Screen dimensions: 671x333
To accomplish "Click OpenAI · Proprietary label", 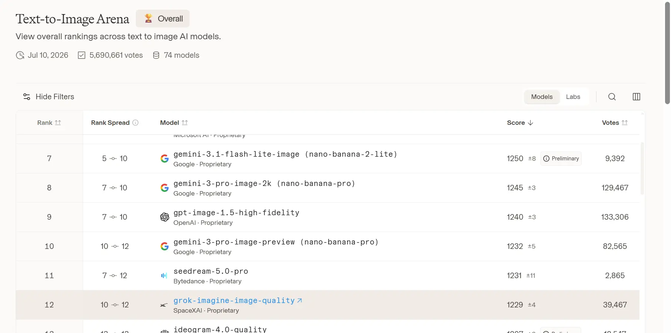I will tap(203, 223).
